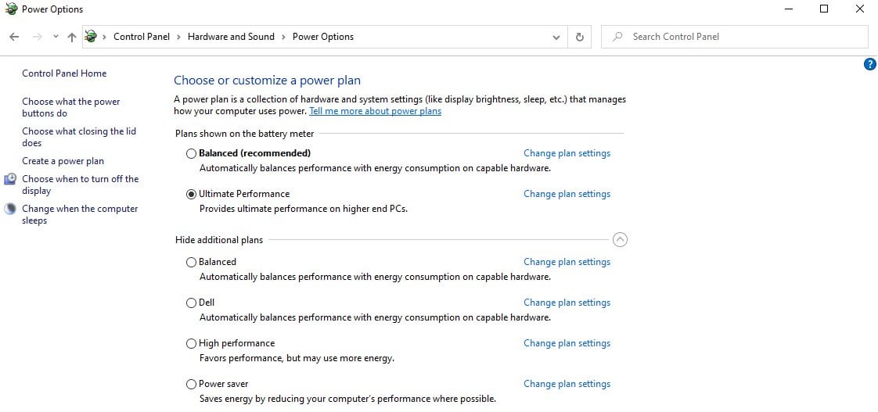The image size is (878, 412).
Task: Click the sleep moon icon in sidebar
Action: tap(10, 209)
